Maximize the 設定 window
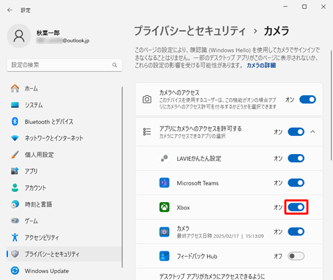333x280 pixels. point(304,7)
